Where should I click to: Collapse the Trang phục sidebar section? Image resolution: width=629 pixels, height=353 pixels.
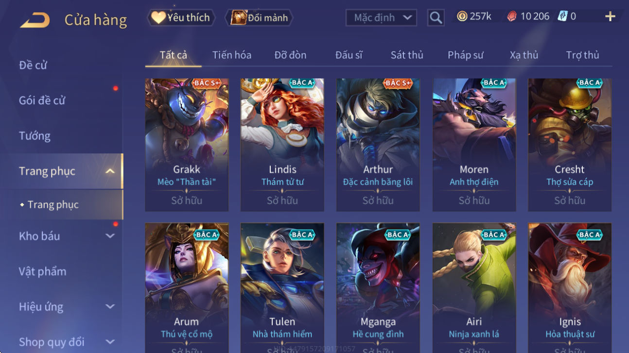(x=110, y=171)
